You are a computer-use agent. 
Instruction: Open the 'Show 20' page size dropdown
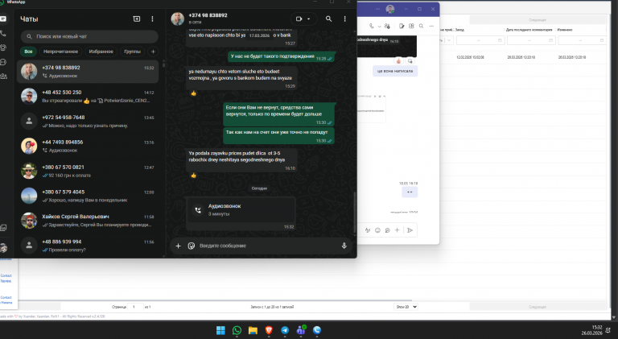click(406, 307)
